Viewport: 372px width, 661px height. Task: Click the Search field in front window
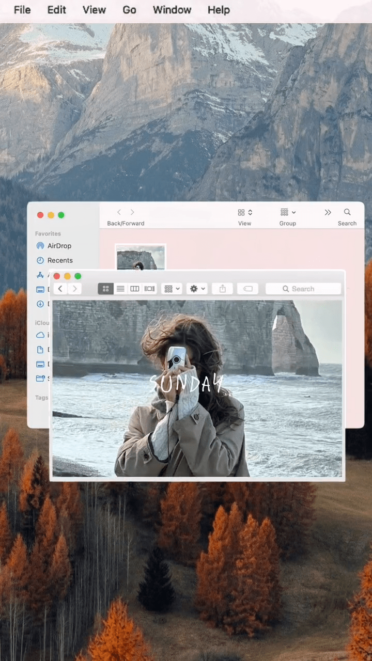pyautogui.click(x=303, y=289)
